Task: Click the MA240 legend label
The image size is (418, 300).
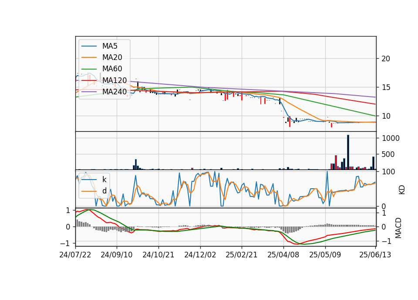Action: coord(115,92)
